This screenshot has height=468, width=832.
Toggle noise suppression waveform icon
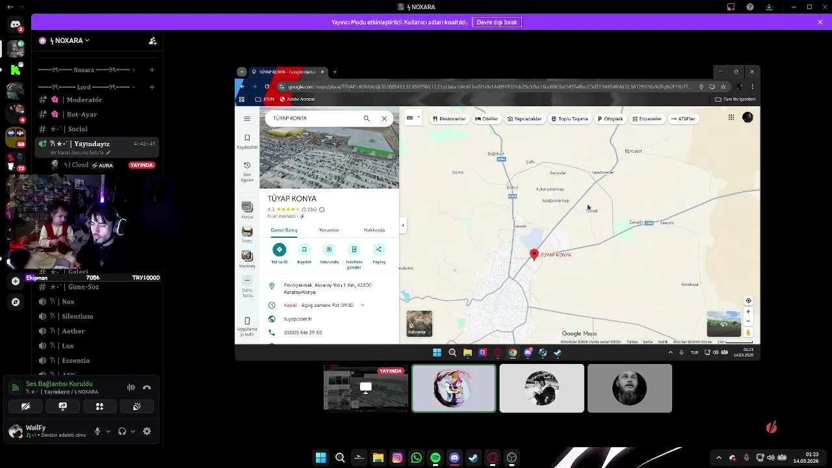coord(131,387)
